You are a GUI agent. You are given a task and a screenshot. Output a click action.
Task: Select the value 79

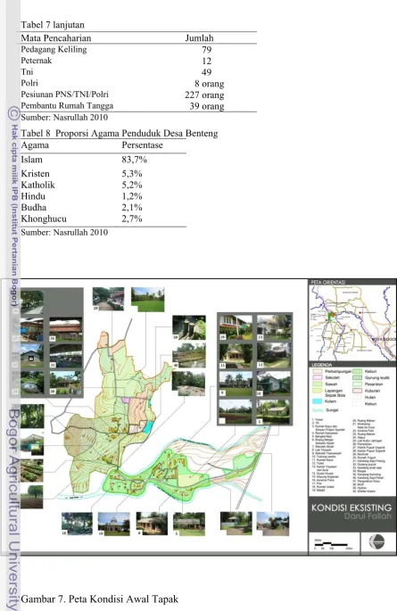[207, 49]
